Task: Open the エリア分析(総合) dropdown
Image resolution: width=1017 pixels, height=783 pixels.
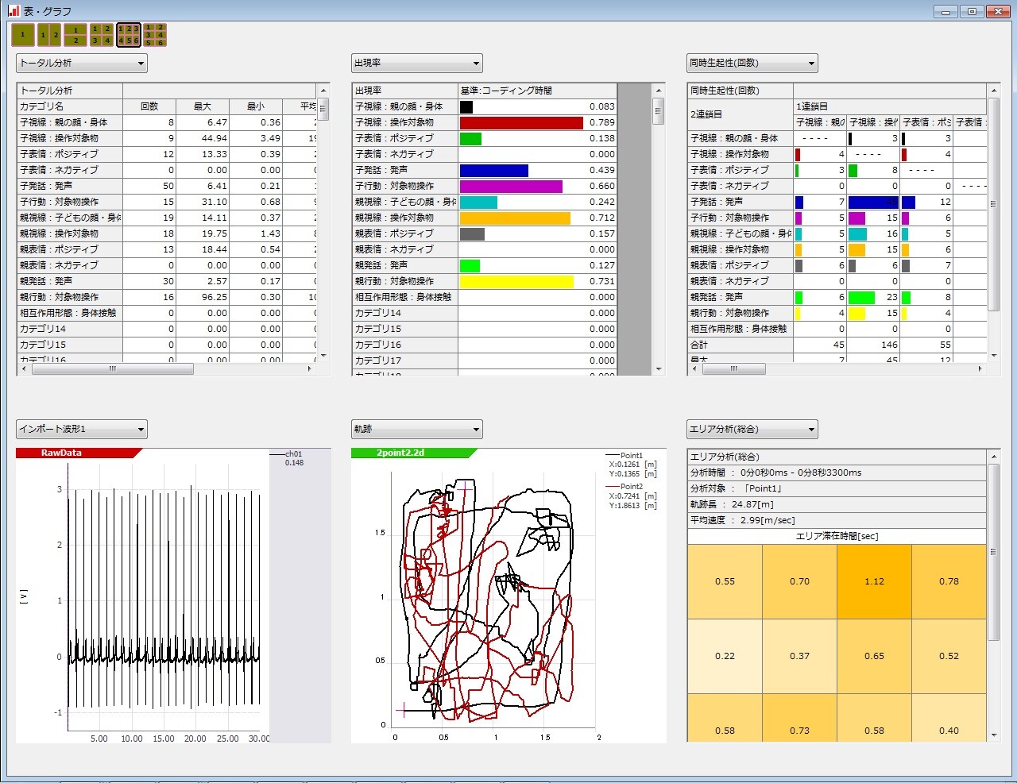Action: coord(752,430)
